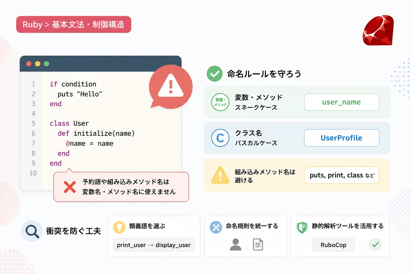Click the round 変数・メソッド badge icon
The height and width of the screenshot is (274, 411).
[220, 102]
